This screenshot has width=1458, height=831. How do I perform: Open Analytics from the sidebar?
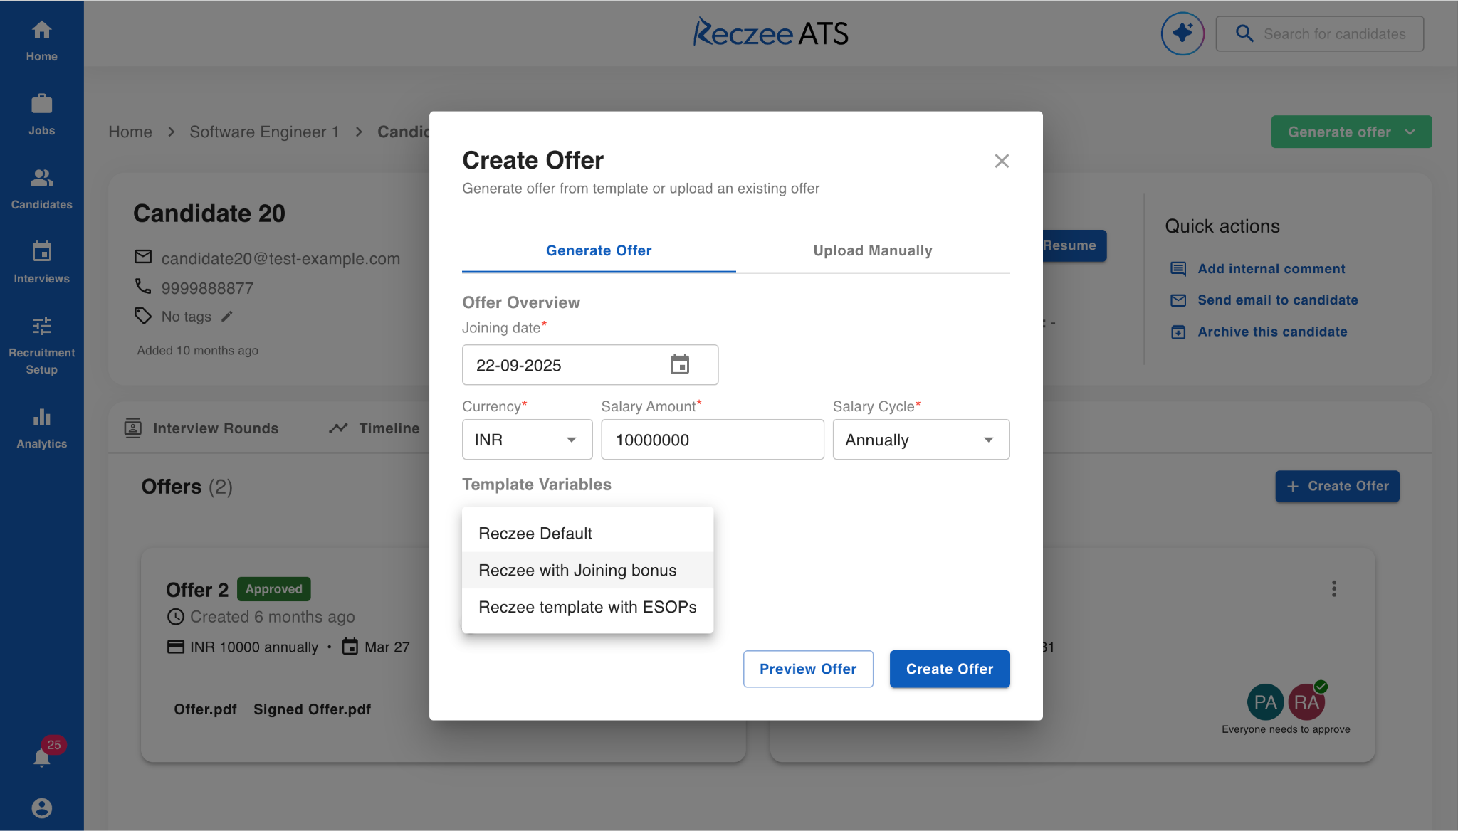tap(41, 428)
